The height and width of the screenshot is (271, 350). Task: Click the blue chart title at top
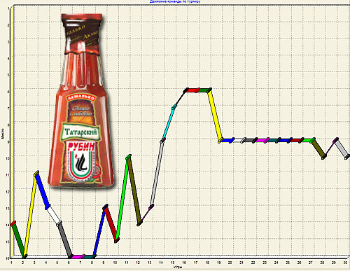pos(175,1)
